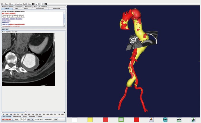Click the round MARK icon
Image resolution: width=201 pixels, height=123 pixels.
point(165,120)
